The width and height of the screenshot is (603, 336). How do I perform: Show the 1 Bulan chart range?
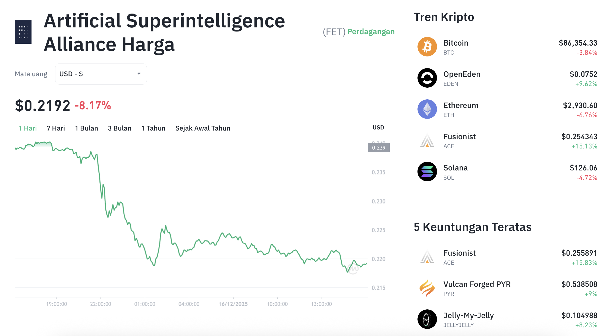[x=86, y=128]
